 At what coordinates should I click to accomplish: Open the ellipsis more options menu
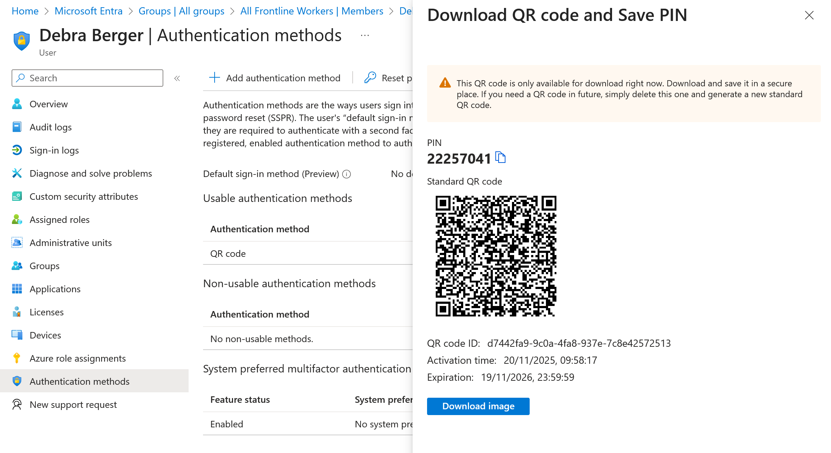pyautogui.click(x=365, y=35)
